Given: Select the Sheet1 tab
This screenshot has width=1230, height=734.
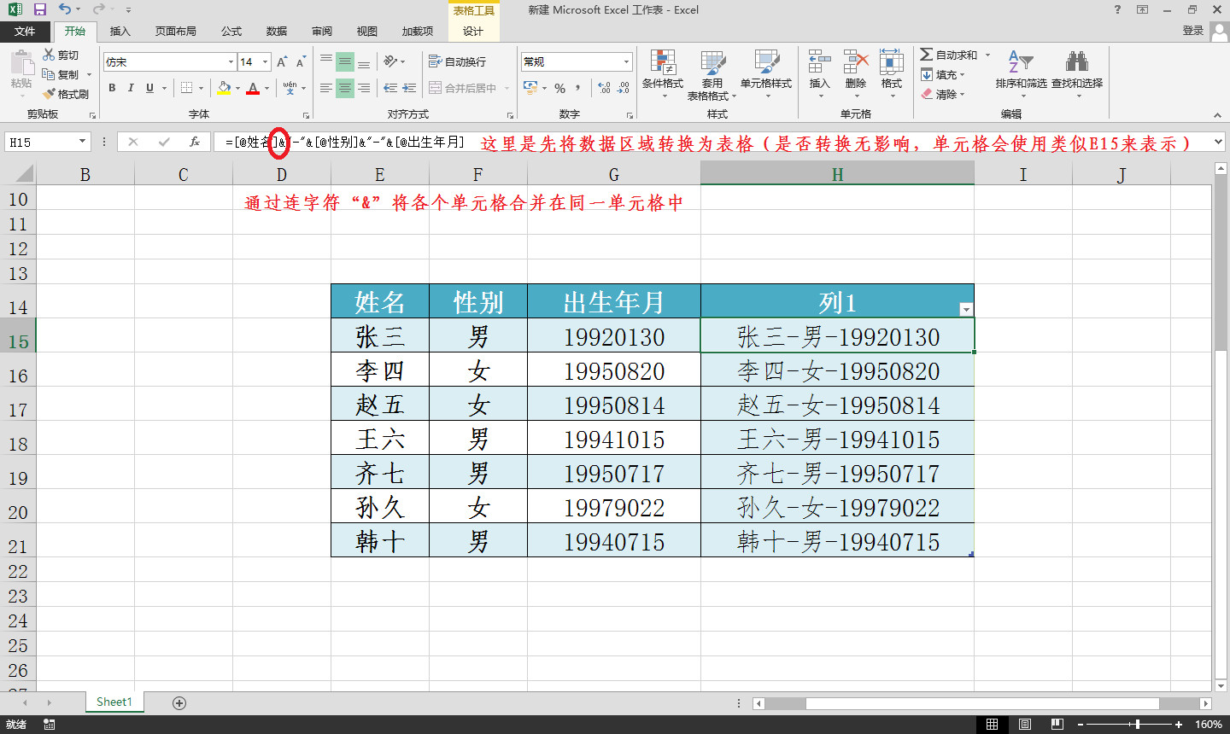Looking at the screenshot, I should point(114,702).
